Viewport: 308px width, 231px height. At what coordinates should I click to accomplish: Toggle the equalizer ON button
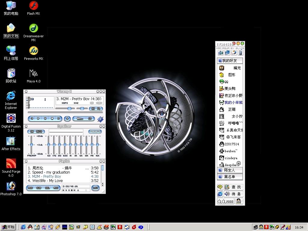click(x=32, y=131)
